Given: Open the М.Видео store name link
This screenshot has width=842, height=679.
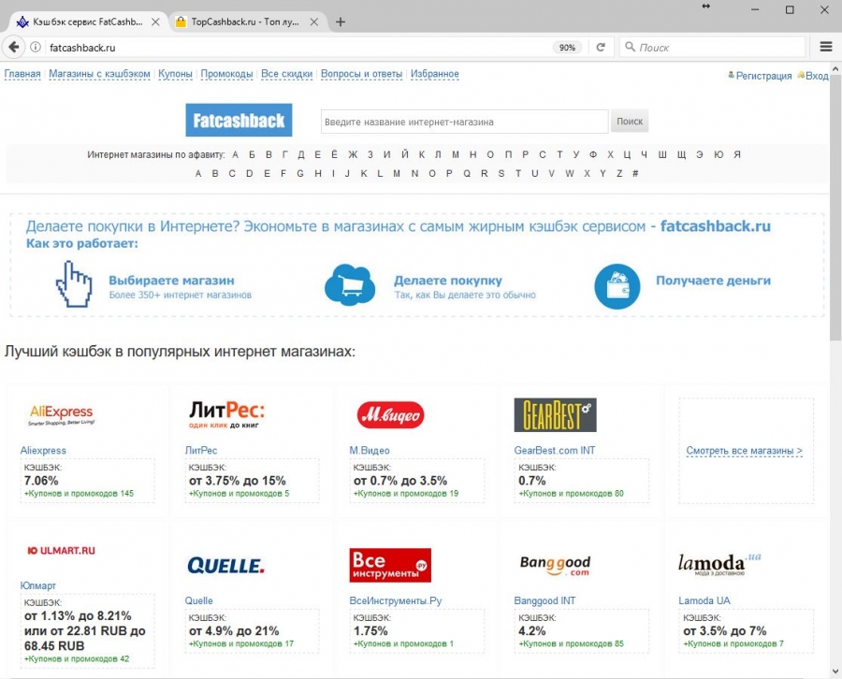Looking at the screenshot, I should point(370,451).
